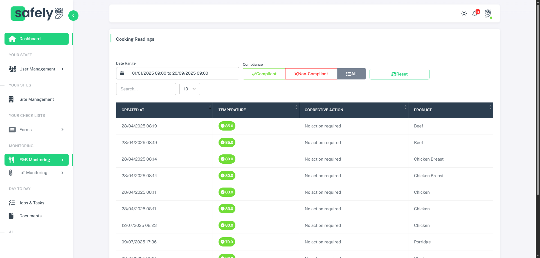Open the rows-per-page dropdown showing 10
The width and height of the screenshot is (540, 258).
point(190,89)
